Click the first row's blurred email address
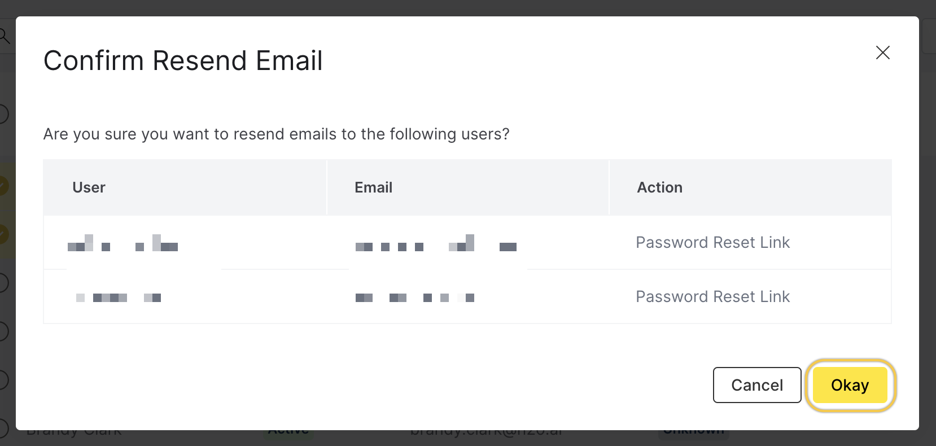Viewport: 936px width, 446px height. (435, 244)
